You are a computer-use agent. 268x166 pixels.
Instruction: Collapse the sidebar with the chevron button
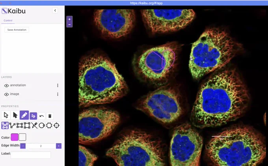[55, 10]
